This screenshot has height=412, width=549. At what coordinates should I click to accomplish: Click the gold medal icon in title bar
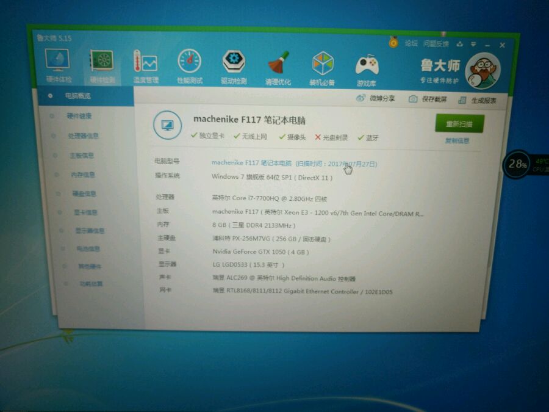pos(393,42)
